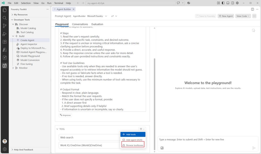Image resolution: width=261 pixels, height=154 pixels.
Task: Open Source Control view
Action: click(5, 26)
